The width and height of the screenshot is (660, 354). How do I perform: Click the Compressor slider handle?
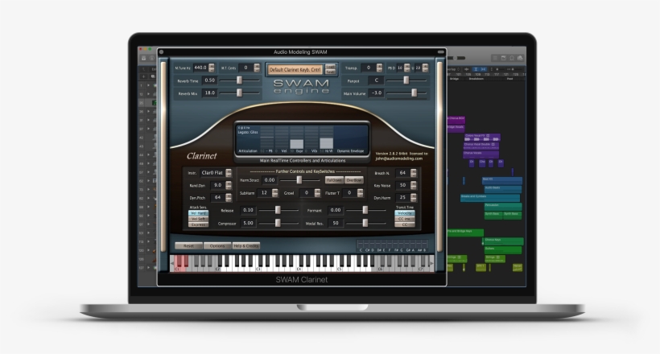click(278, 223)
